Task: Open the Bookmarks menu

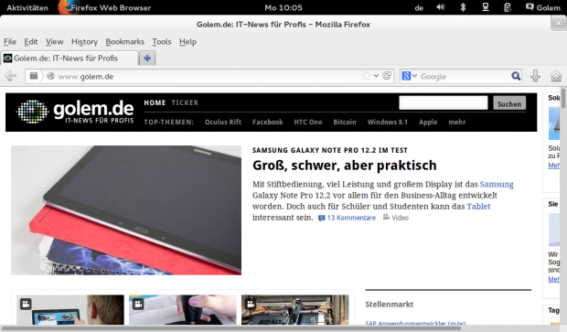Action: coord(124,41)
